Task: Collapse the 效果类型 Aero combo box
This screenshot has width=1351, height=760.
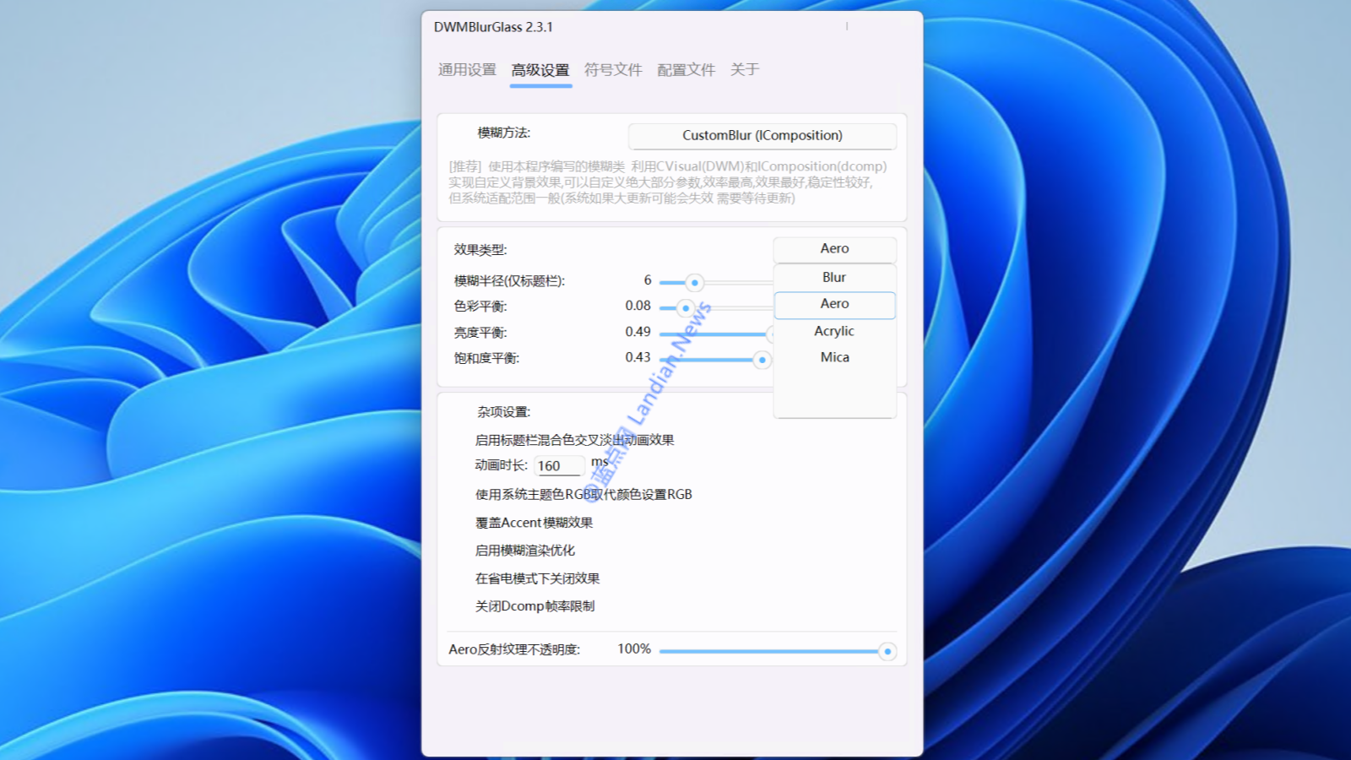Action: point(834,249)
